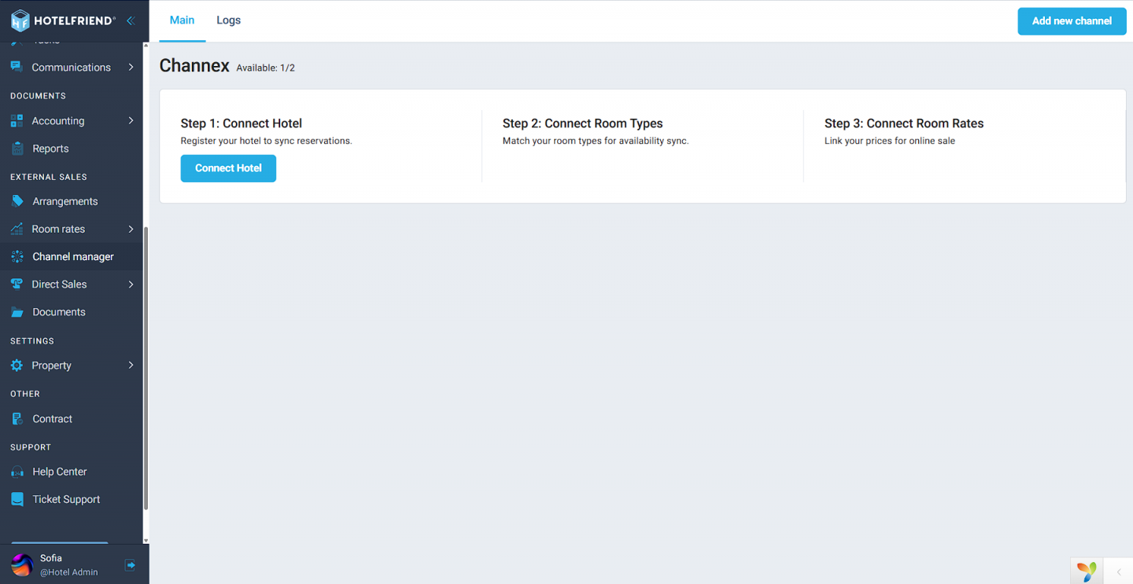The width and height of the screenshot is (1133, 584).
Task: Switch to the Main tab
Action: tap(182, 20)
